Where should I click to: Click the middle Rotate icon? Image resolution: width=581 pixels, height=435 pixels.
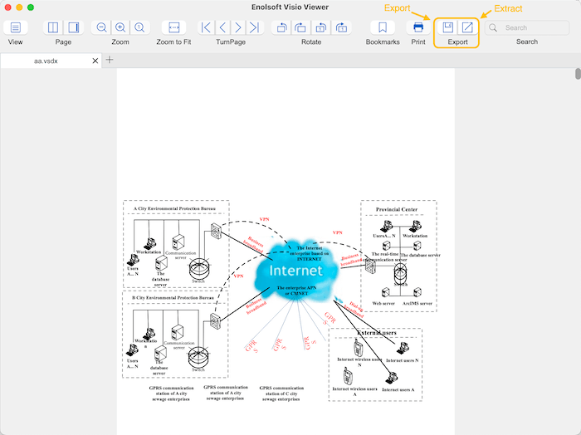[300, 28]
